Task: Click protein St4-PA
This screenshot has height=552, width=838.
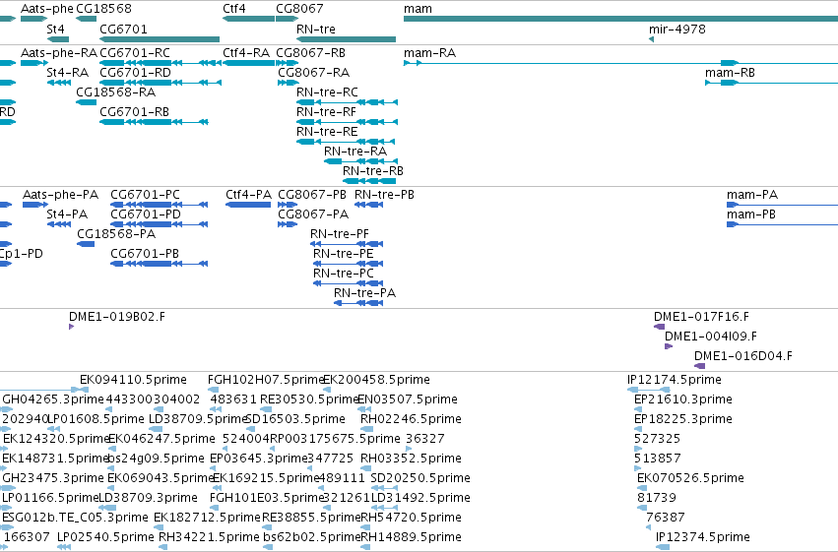Action: pos(59,224)
